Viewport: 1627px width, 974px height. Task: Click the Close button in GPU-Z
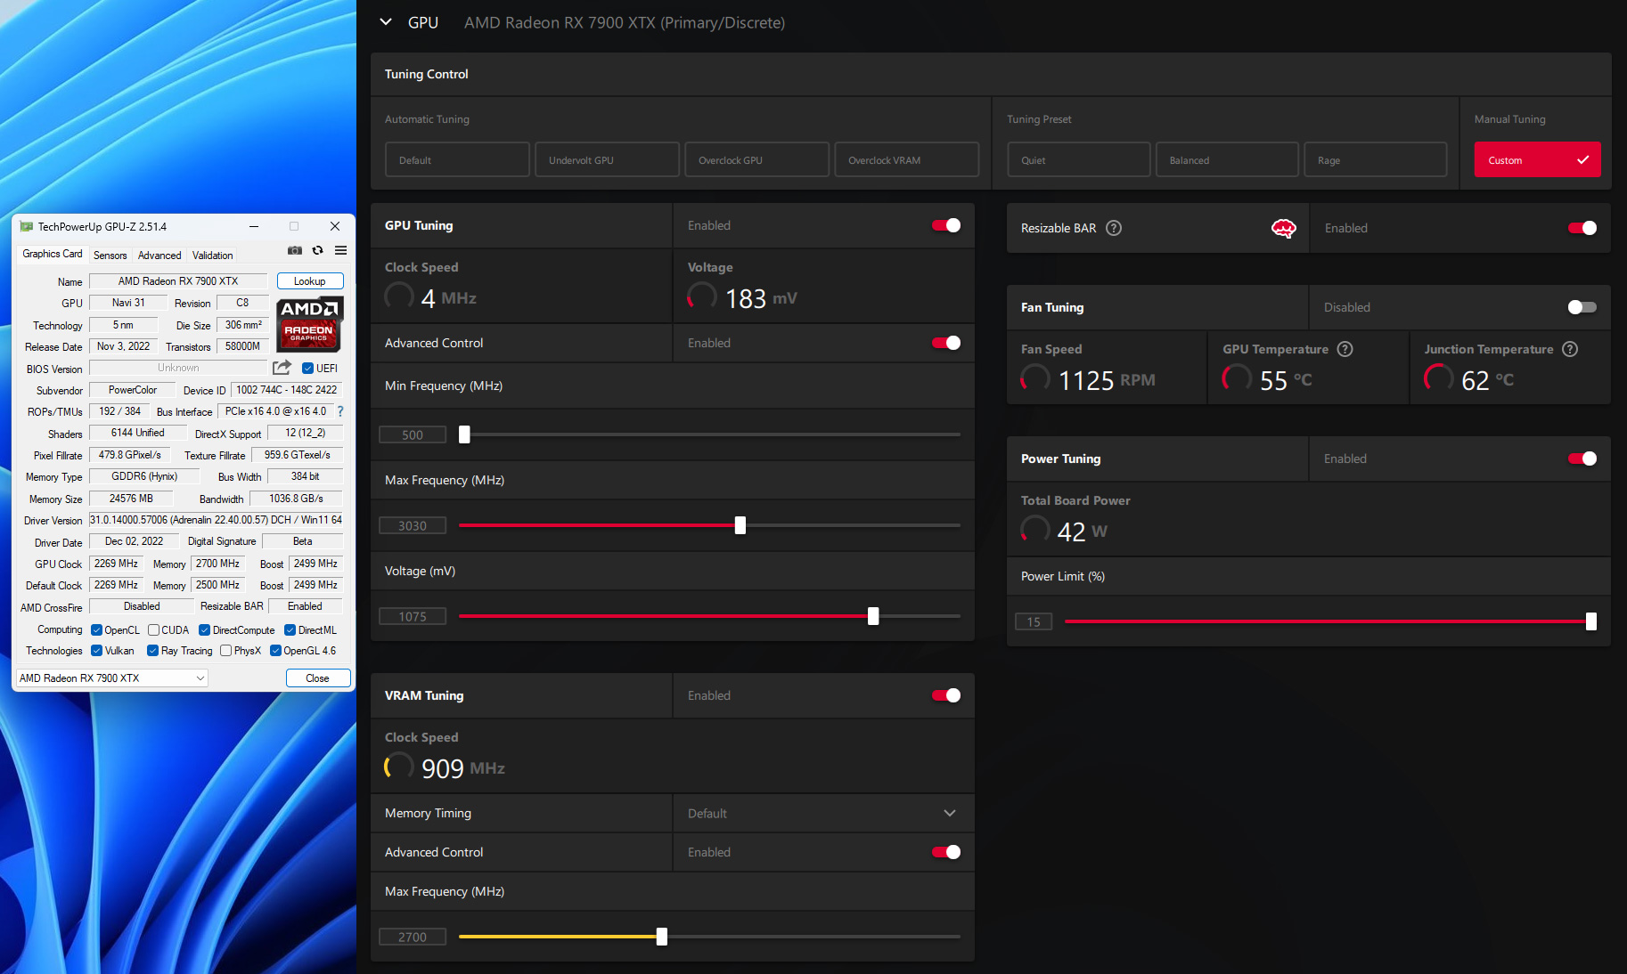pos(318,678)
